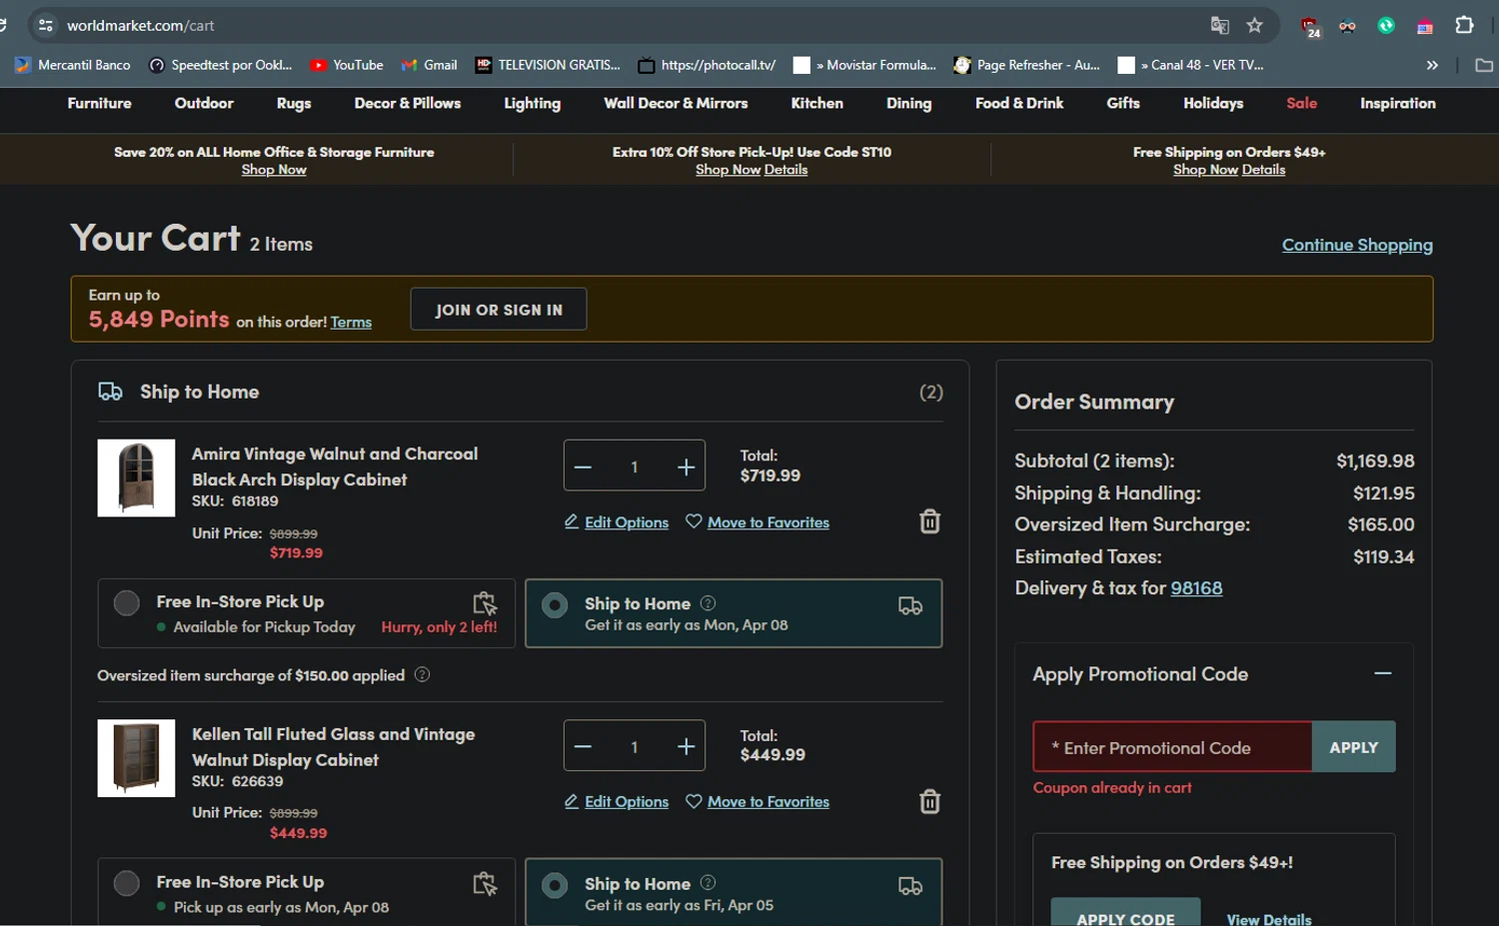Choose Ship to Home for Kellen cabinet
Screen dimensions: 1499x926
pyautogui.click(x=555, y=885)
